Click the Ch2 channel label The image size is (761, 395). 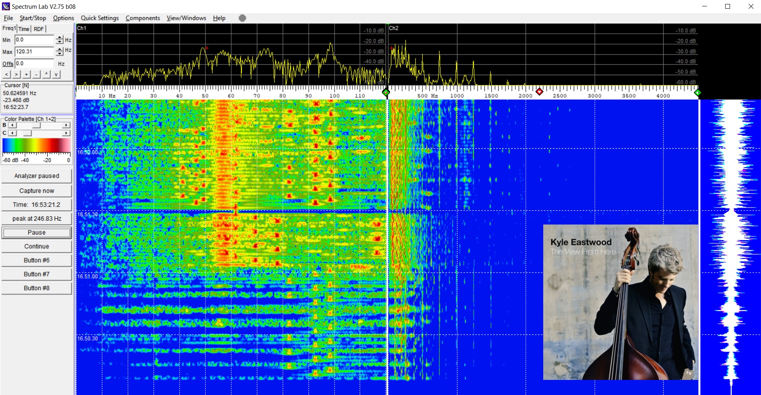click(393, 28)
